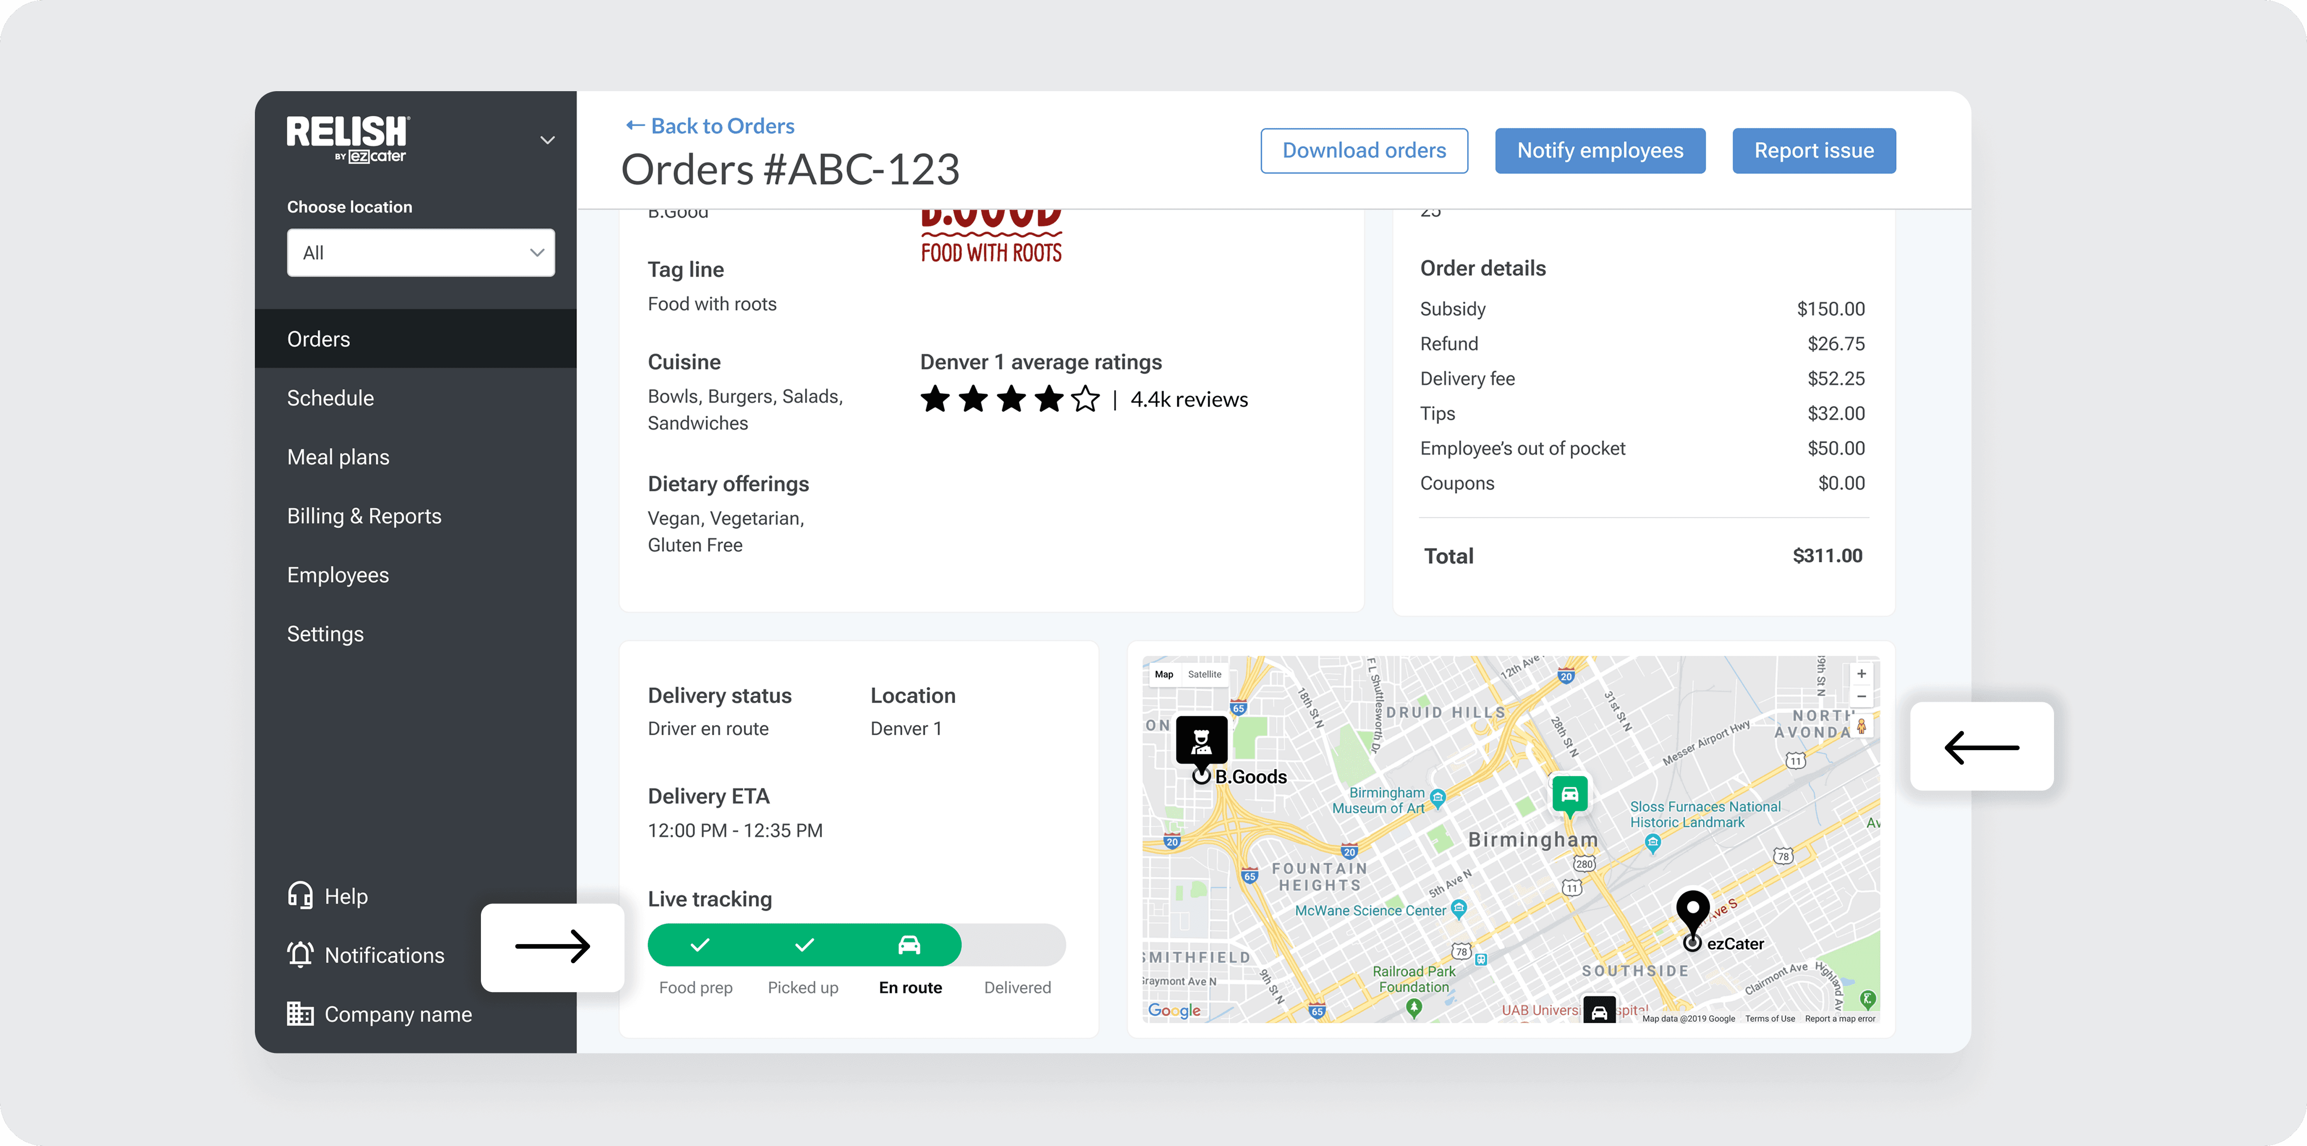Click the Help headset icon
Screen dimensions: 2307x1146
[x=300, y=895]
